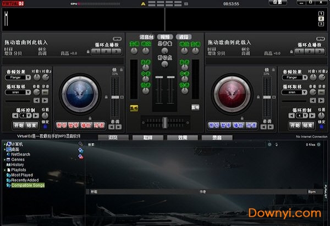Click the yellow headphone cue button on mixer
The width and height of the screenshot is (330, 226).
[x=134, y=107]
